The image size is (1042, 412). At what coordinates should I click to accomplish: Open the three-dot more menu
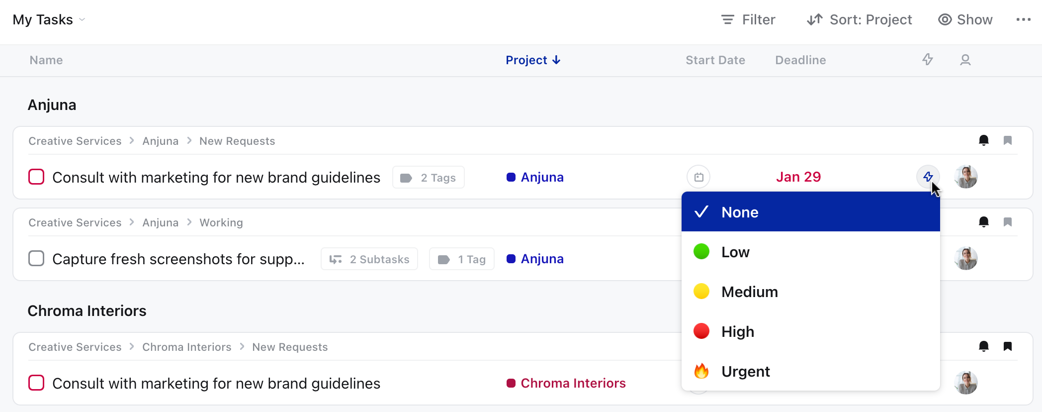(1023, 20)
